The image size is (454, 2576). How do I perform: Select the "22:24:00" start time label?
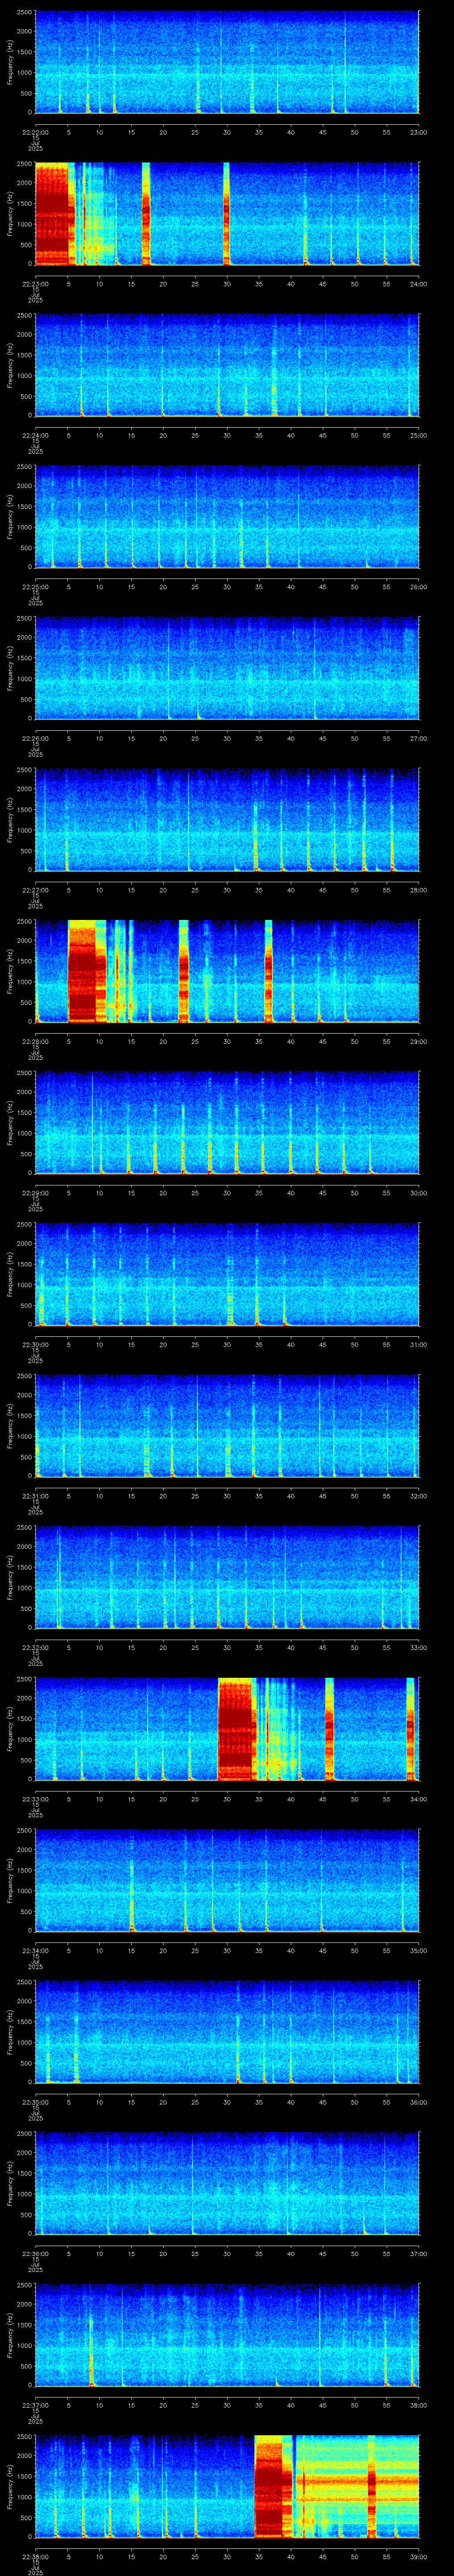point(35,435)
